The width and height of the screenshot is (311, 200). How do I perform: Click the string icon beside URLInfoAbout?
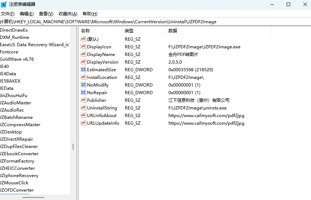(83, 115)
